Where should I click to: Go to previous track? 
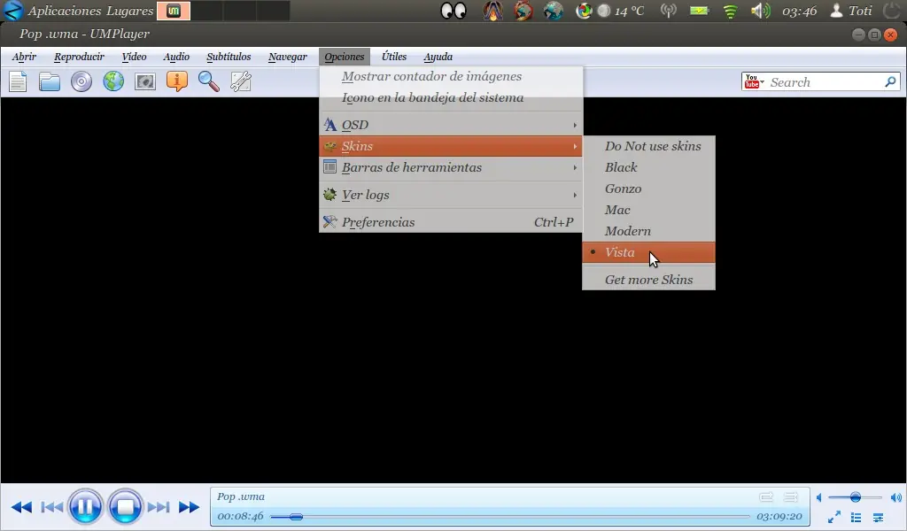(x=52, y=507)
